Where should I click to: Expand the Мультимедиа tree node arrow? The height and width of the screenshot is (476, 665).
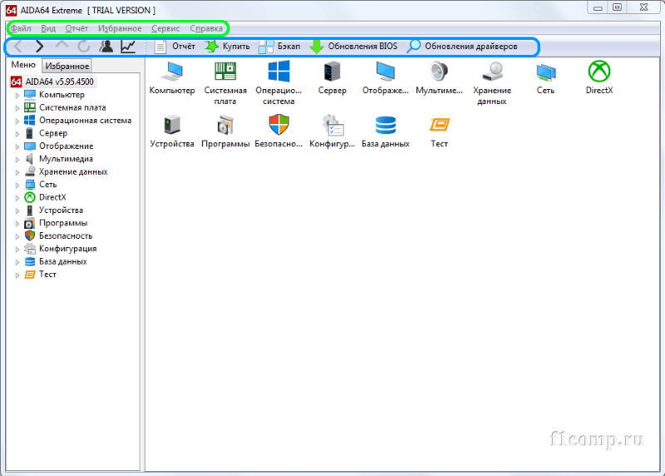[x=17, y=160]
